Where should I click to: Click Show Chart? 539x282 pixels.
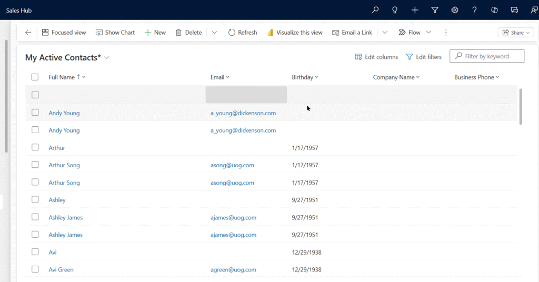(x=115, y=32)
